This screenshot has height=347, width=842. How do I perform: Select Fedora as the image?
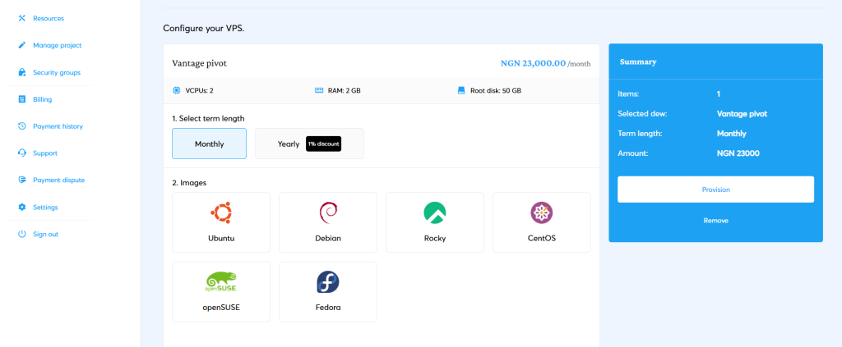(x=327, y=291)
